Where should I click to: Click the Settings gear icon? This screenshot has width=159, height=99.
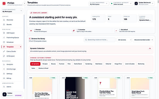tap(4, 74)
